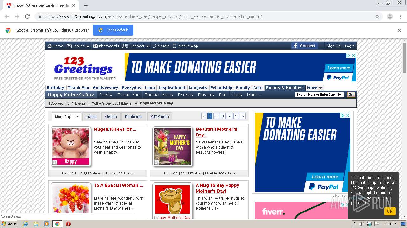Open the Birthday category tab
This screenshot has height=228, width=407.
(x=55, y=88)
